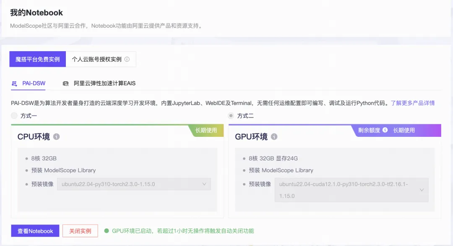Open the 阿里云弹性加速计算EAIS tab

point(99,84)
